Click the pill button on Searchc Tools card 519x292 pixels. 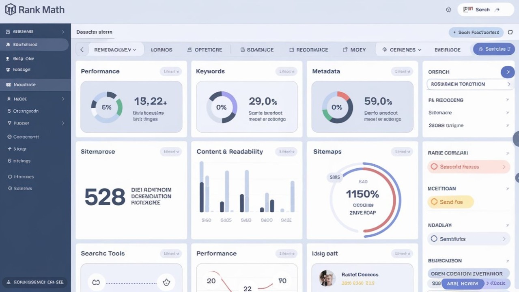[171, 253]
